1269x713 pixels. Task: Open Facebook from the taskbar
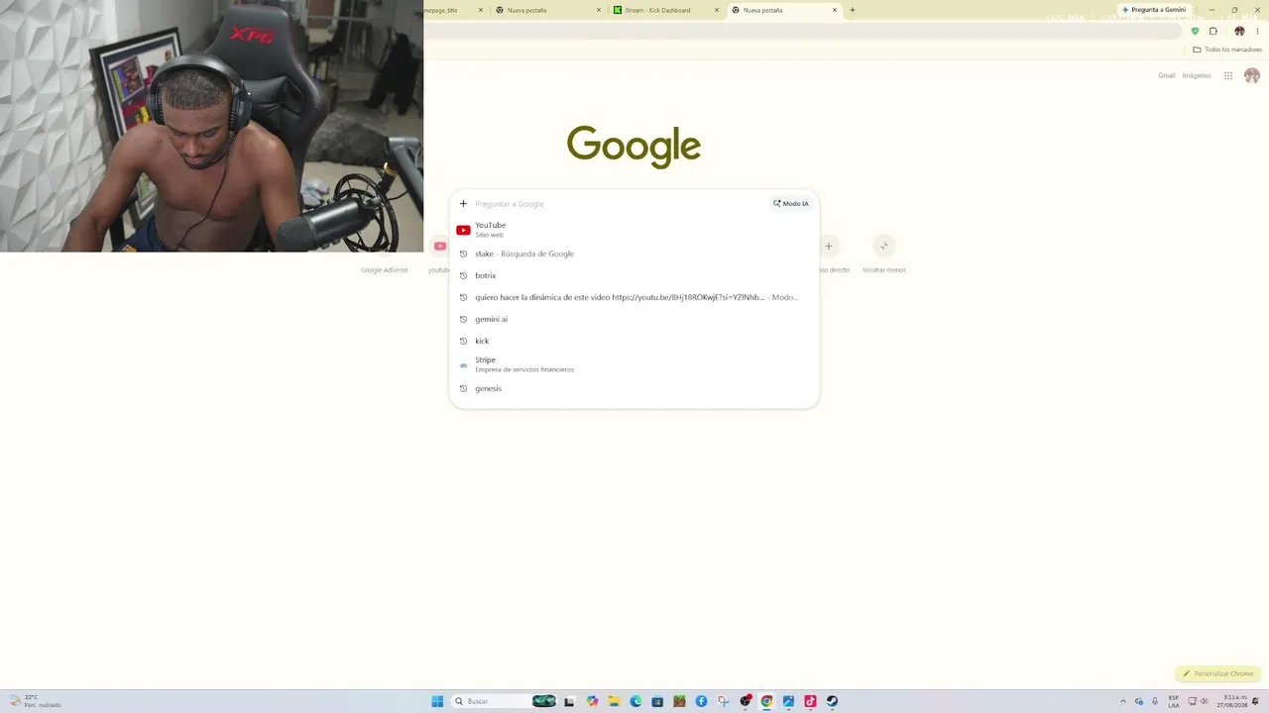701,701
